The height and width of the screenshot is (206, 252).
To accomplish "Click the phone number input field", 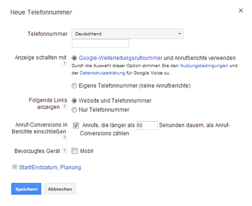I will 101,43.
